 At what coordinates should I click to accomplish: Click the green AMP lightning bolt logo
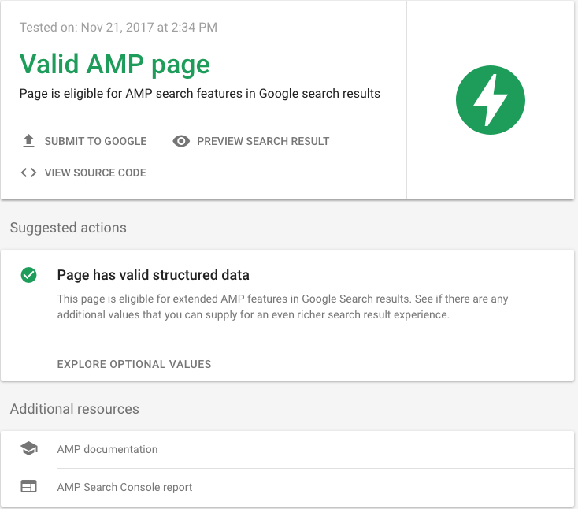(x=491, y=100)
